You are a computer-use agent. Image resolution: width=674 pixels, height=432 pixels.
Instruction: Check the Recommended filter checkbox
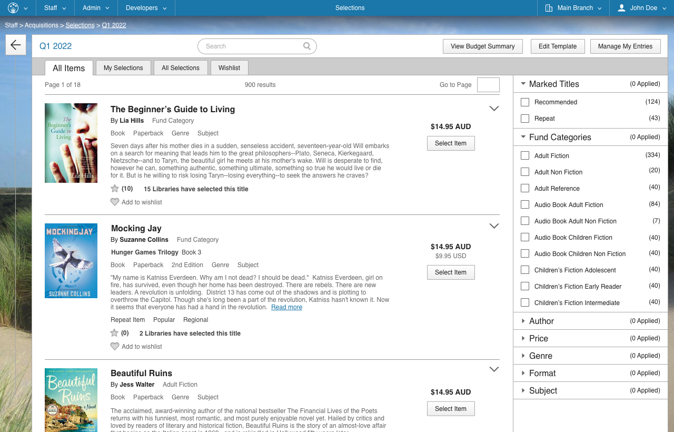click(x=525, y=102)
